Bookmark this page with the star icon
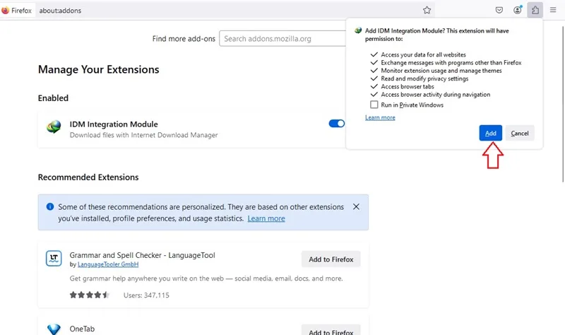 click(x=427, y=11)
